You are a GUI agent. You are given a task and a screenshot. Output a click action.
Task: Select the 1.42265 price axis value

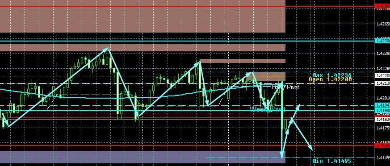pos(383,68)
